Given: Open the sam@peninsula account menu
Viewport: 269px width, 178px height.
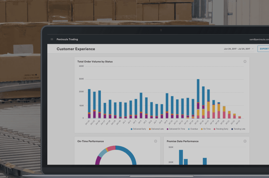Looking at the screenshot, I should (x=258, y=39).
